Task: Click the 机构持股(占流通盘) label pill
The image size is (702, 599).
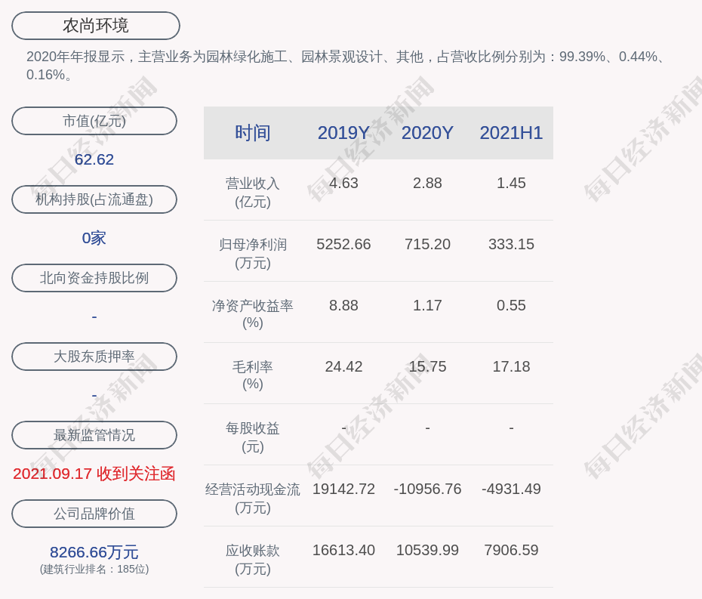Action: [94, 199]
